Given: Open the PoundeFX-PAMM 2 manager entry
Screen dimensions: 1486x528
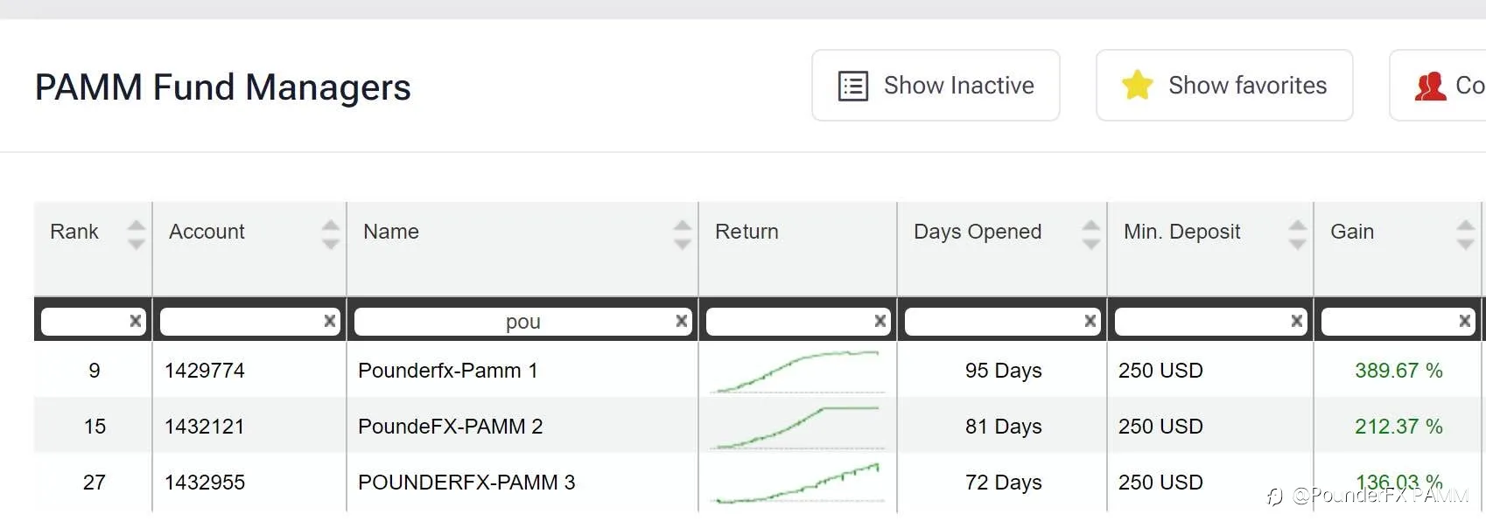Looking at the screenshot, I should pyautogui.click(x=450, y=427).
